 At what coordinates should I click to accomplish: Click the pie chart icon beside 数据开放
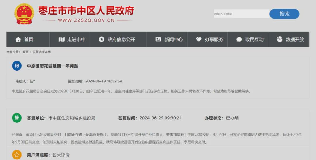(x=279, y=39)
